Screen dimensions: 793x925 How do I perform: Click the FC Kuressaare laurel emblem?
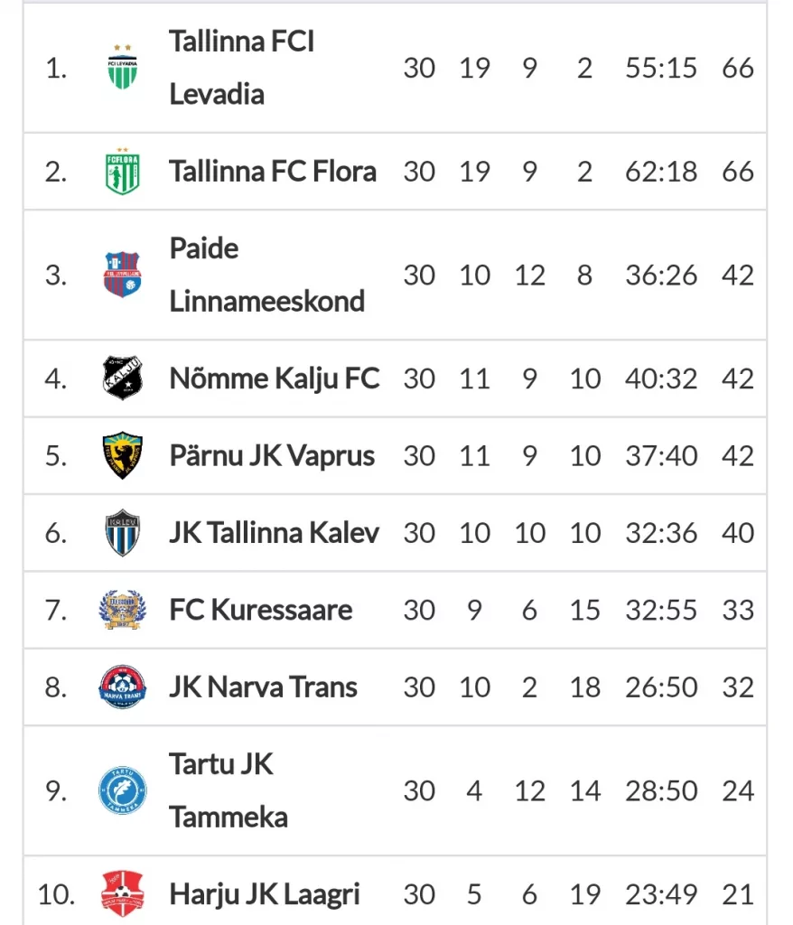122,610
